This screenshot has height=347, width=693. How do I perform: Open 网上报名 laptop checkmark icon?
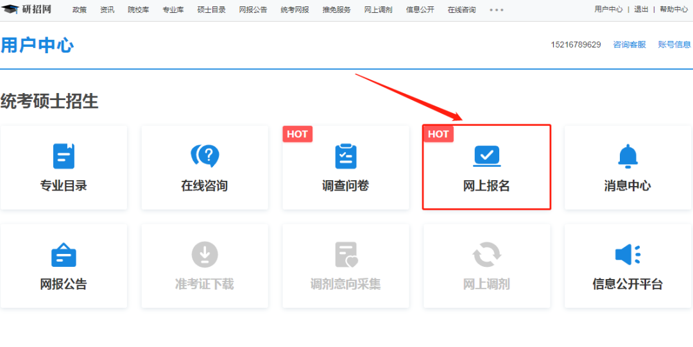(486, 156)
